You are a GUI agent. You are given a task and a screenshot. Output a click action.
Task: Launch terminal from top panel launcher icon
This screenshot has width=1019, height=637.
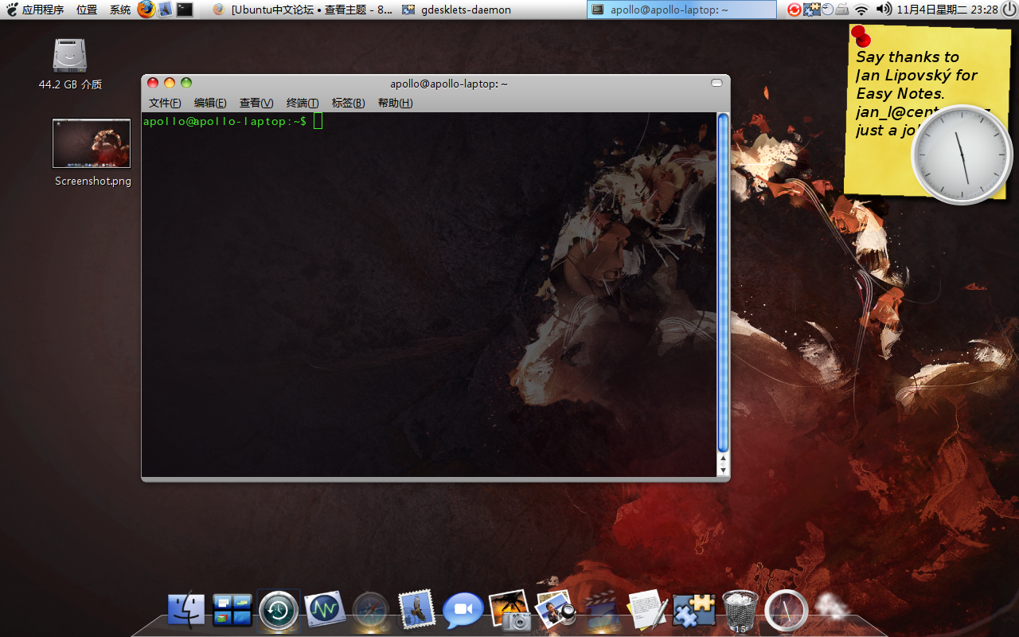tap(185, 10)
